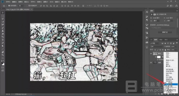This screenshot has width=179, height=96.
Task: Open the lightbulb Learn panel icon
Action: tap(147, 47)
